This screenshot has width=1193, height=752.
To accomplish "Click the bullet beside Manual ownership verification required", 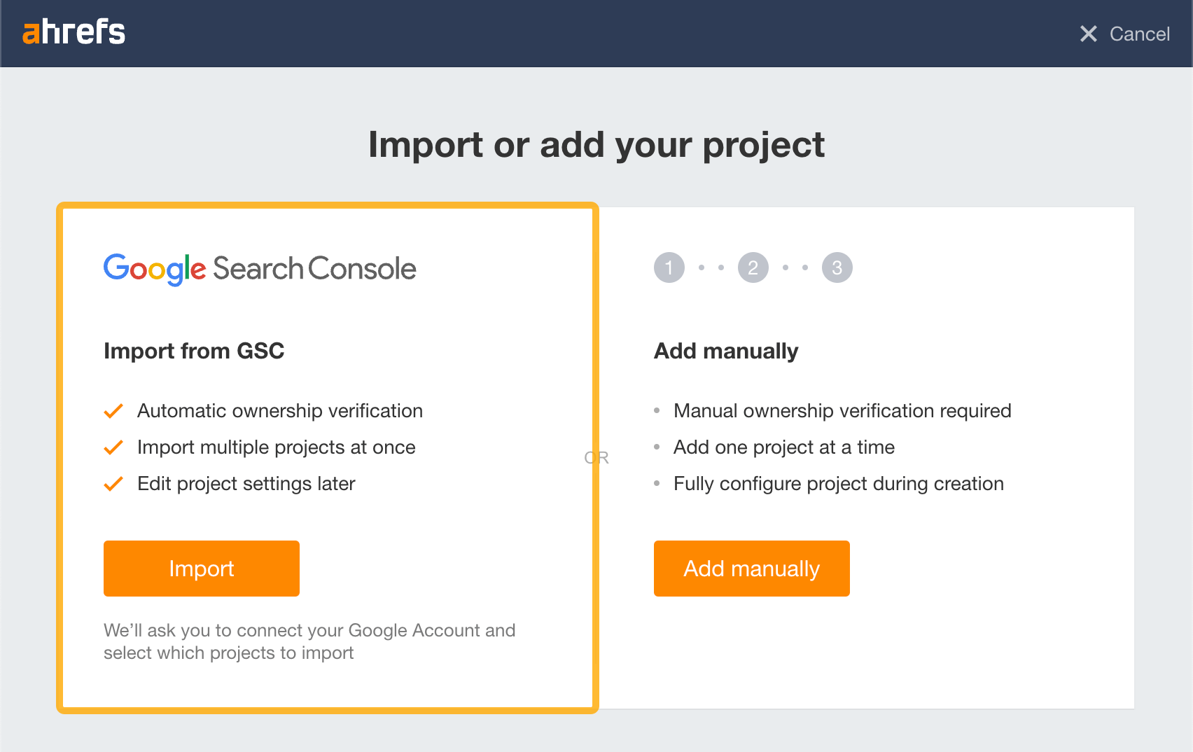I will [657, 411].
